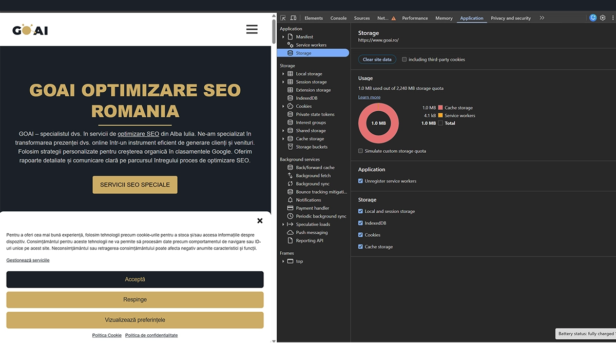Open the Performance tab
The height and width of the screenshot is (344, 616).
point(415,18)
